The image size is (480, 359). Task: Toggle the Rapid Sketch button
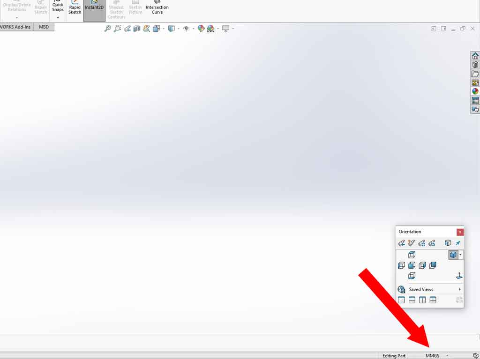75,8
